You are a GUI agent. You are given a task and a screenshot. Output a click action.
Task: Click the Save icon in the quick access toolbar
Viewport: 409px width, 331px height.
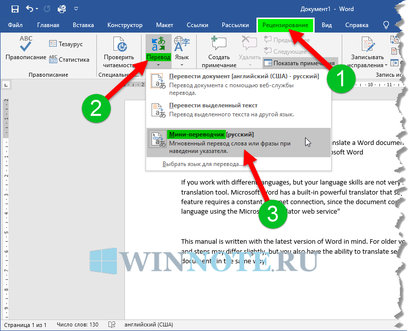pos(15,9)
